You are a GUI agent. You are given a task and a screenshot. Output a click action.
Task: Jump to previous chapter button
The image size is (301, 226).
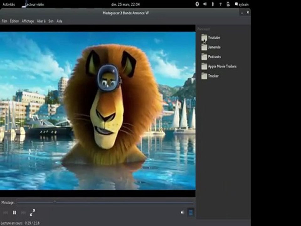click(x=5, y=213)
